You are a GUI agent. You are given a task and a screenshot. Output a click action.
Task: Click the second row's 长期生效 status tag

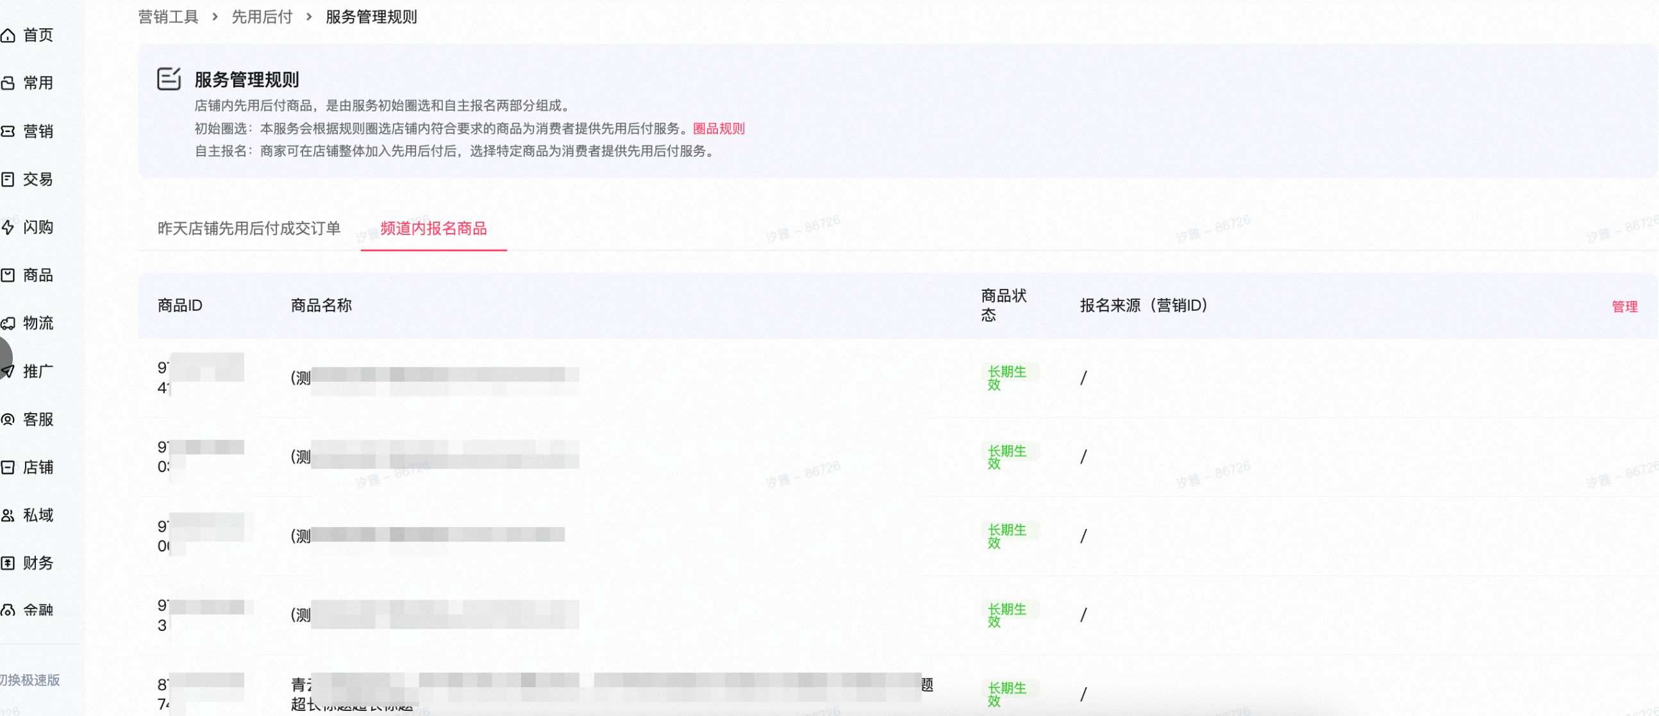(x=1009, y=457)
